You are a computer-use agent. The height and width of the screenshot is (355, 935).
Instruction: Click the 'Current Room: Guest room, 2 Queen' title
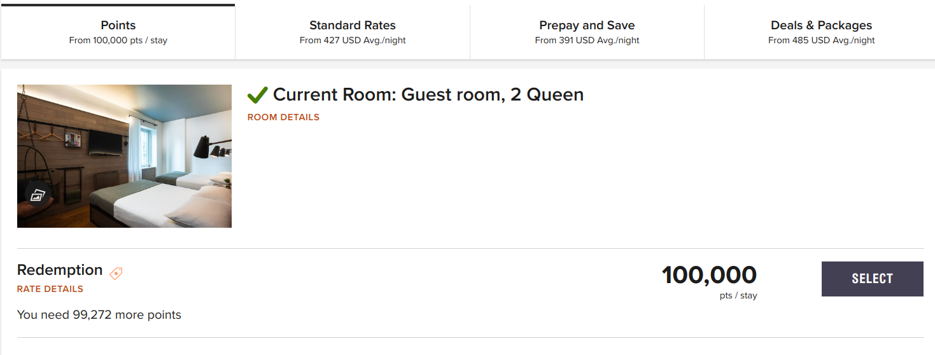click(428, 95)
